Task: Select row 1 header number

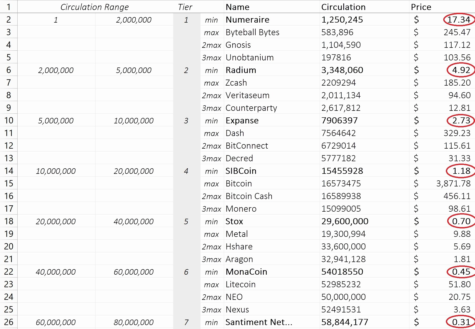Action: click(9, 7)
